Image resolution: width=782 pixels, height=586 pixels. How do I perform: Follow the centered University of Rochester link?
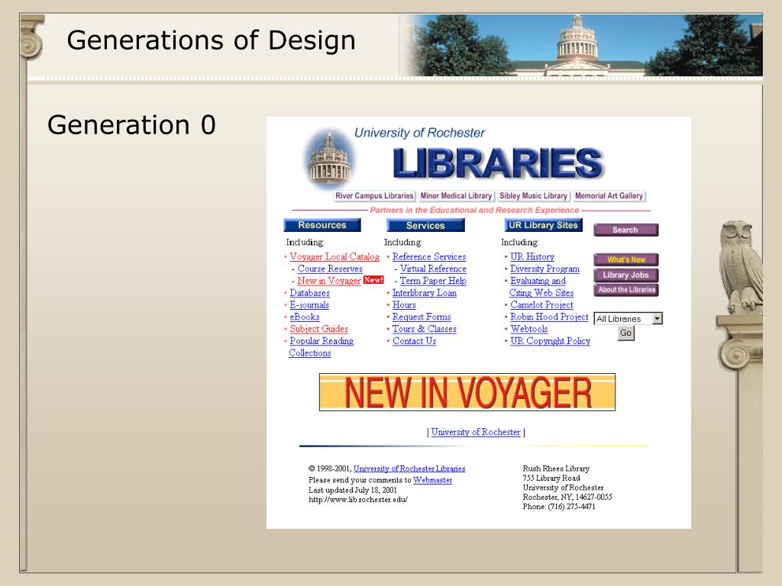tap(476, 432)
